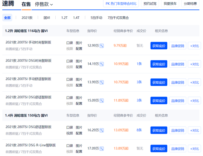Viewport: 203px width, 156px height.
Task: Open calculator icon beside 15.09万 guide price
Action: tap(101, 101)
